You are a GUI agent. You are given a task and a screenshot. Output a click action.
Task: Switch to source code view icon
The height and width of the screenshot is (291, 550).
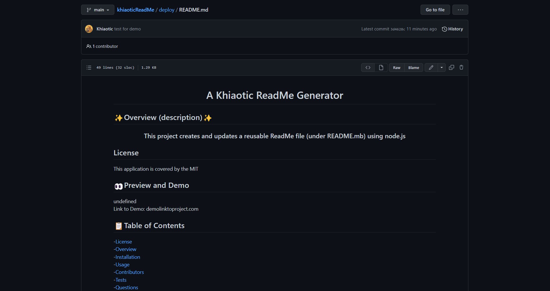click(368, 67)
